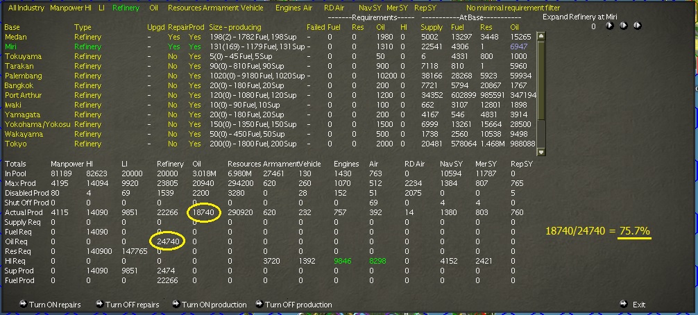698x315 pixels.
Task: Click the Totals row label
Action: (x=15, y=164)
